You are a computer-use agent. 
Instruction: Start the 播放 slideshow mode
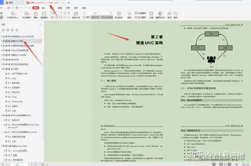[36, 15]
